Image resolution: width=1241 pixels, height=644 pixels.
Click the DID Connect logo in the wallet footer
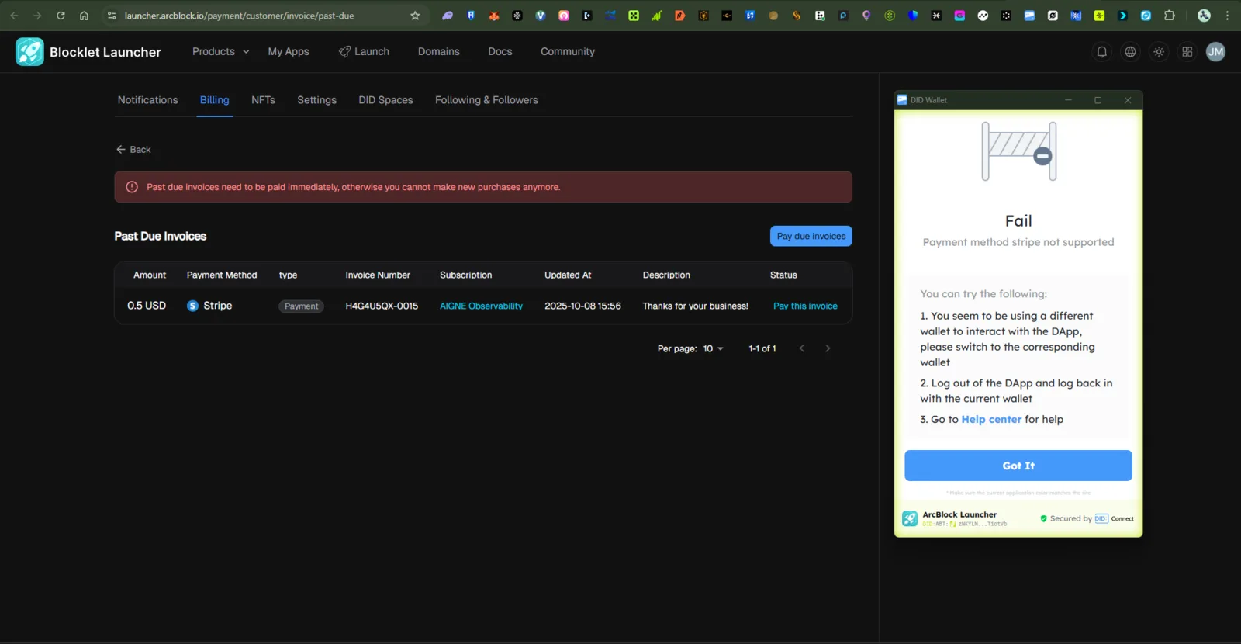[x=1114, y=518]
